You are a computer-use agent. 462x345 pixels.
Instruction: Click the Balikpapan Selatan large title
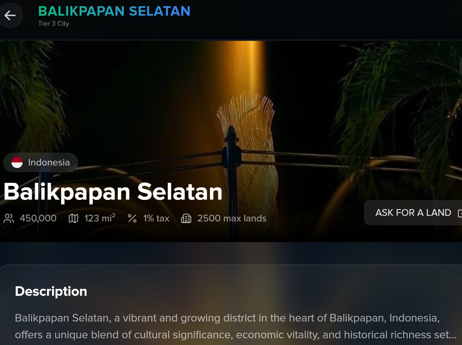pyautogui.click(x=113, y=192)
